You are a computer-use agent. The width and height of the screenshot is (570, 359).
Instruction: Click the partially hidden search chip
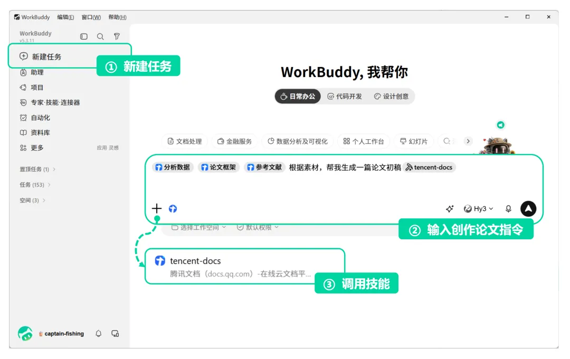click(448, 141)
